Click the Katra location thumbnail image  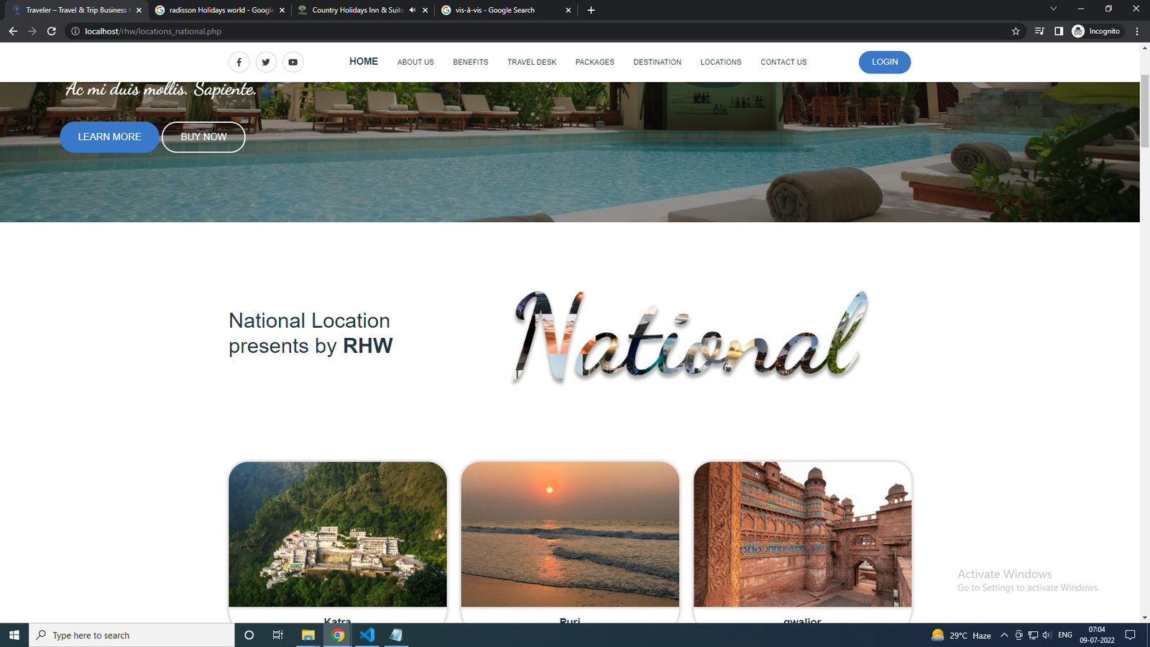(x=338, y=534)
